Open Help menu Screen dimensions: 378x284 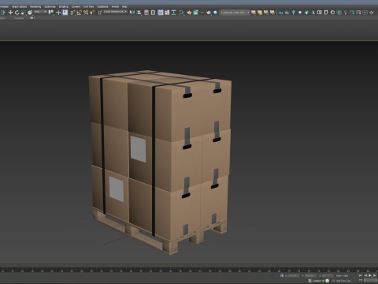coord(124,6)
